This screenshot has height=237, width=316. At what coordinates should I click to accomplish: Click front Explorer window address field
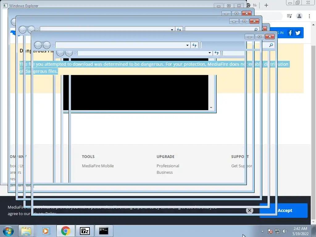pos(120,45)
